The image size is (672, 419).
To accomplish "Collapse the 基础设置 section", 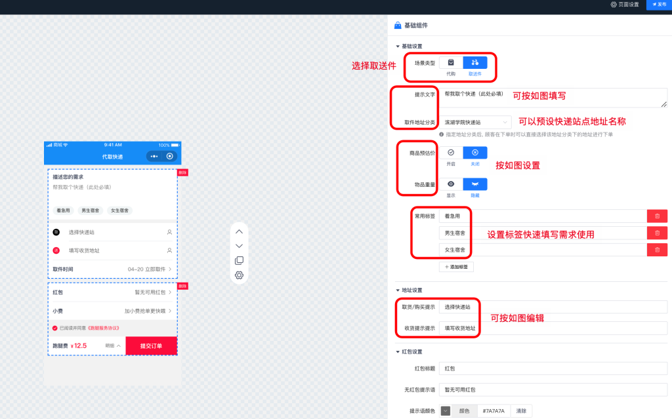I will pyautogui.click(x=398, y=47).
